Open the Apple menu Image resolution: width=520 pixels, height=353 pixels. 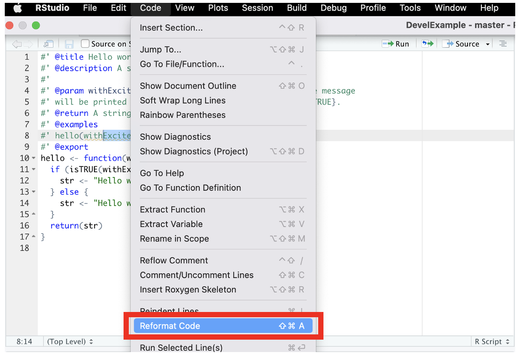[18, 8]
